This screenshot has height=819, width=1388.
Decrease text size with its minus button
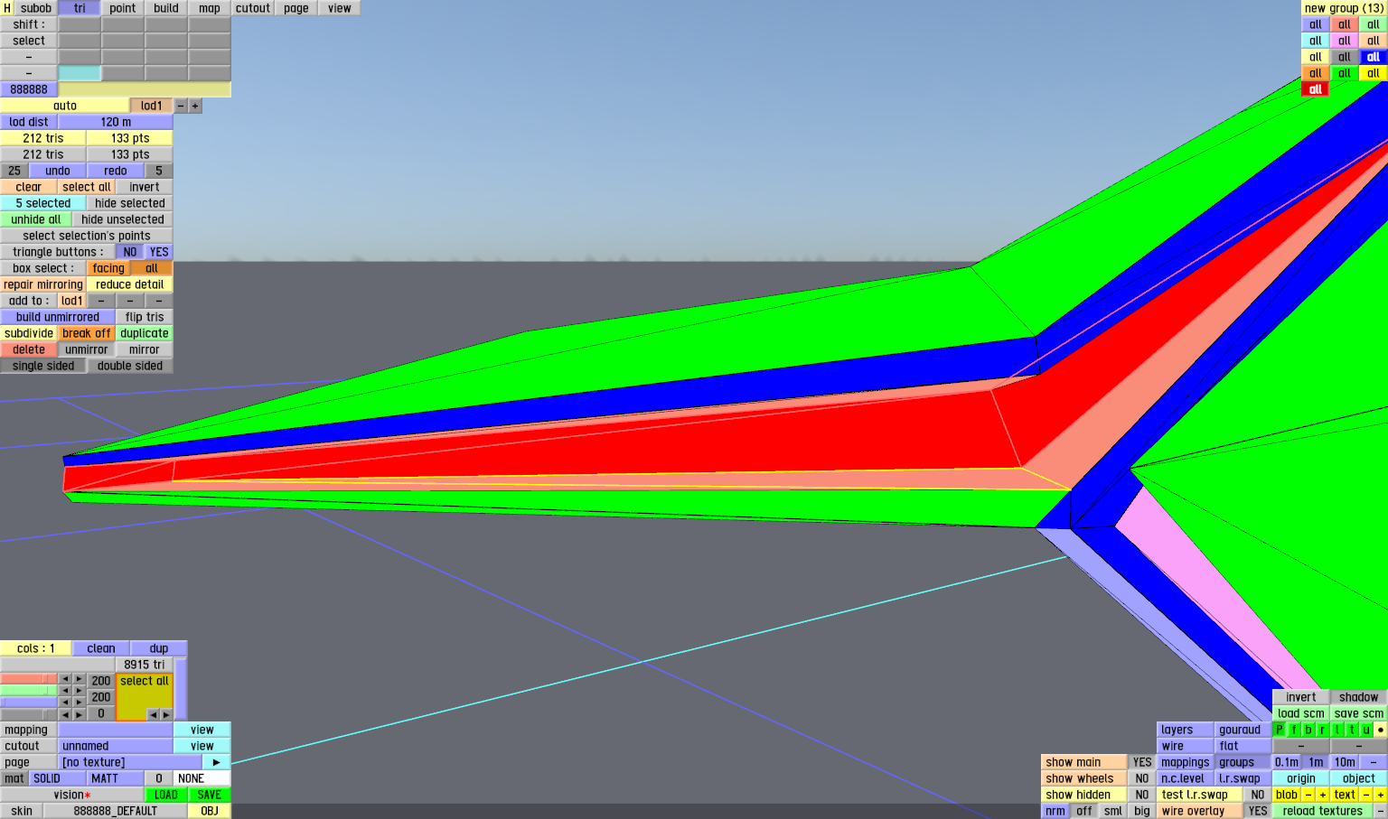coord(1366,795)
